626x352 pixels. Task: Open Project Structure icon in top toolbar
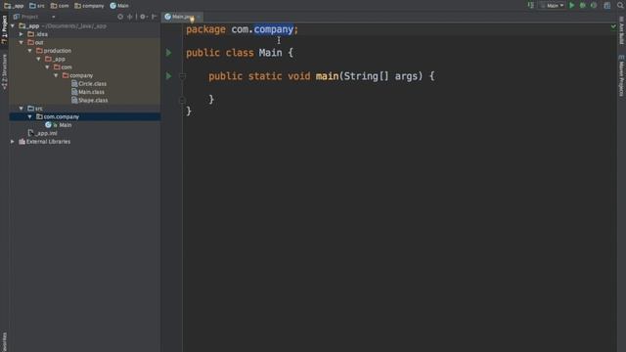click(606, 5)
